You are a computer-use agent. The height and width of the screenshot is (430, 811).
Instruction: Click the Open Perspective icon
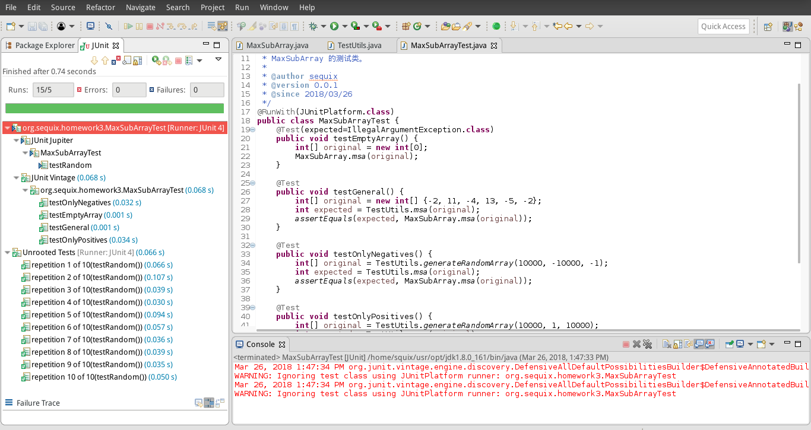(768, 26)
